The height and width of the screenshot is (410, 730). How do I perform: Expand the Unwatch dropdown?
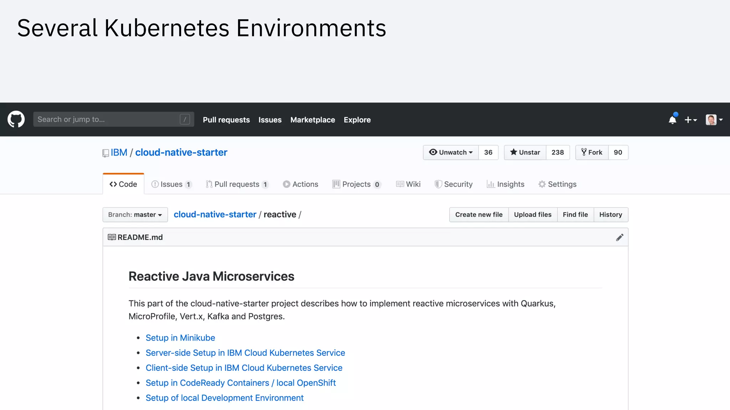pyautogui.click(x=451, y=152)
